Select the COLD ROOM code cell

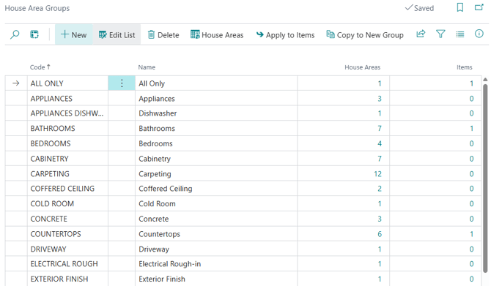[x=67, y=204]
